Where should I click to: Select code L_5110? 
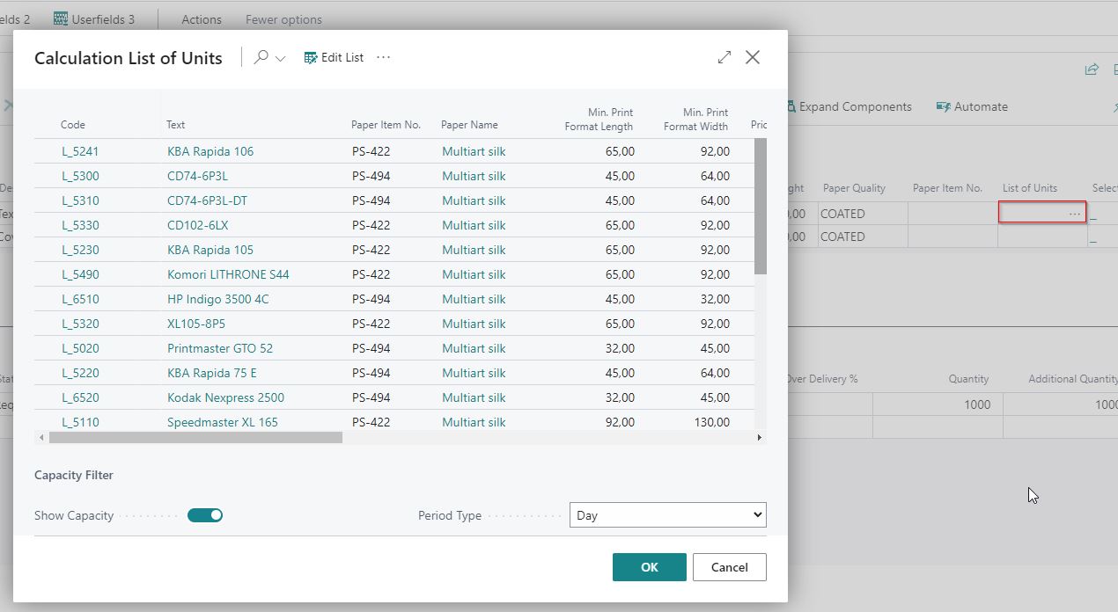click(x=80, y=422)
